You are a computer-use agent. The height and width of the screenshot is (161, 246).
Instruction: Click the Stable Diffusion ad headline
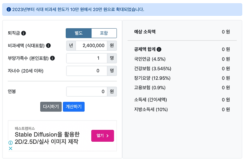pyautogui.click(x=47, y=138)
